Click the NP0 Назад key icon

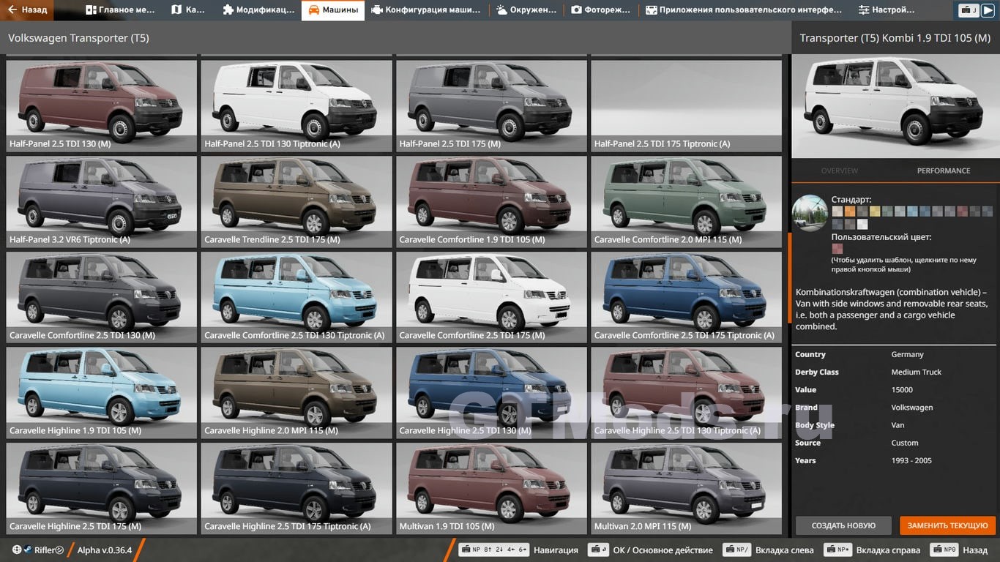point(944,550)
